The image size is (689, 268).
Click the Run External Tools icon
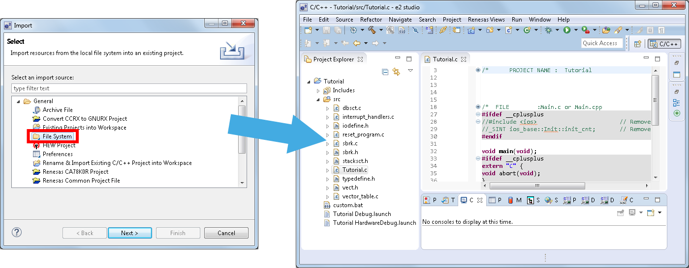(x=586, y=30)
